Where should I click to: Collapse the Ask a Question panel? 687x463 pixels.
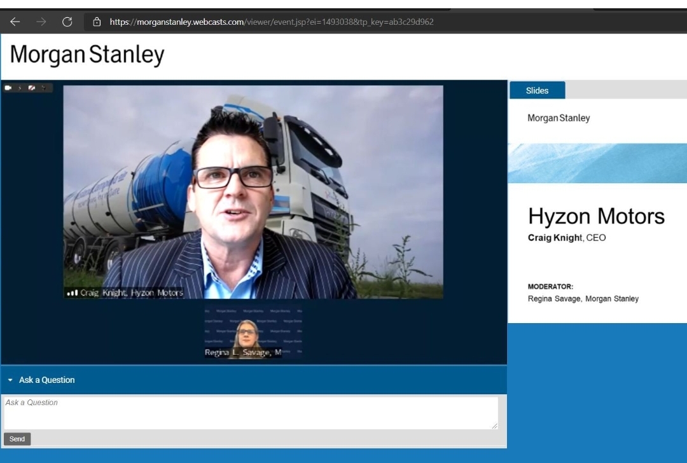coord(10,380)
